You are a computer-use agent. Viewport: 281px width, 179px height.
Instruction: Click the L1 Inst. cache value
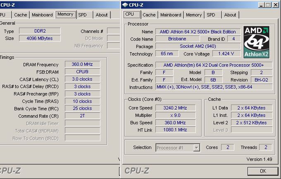coord(251,115)
